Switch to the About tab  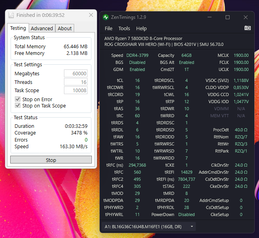pyautogui.click(x=65, y=28)
